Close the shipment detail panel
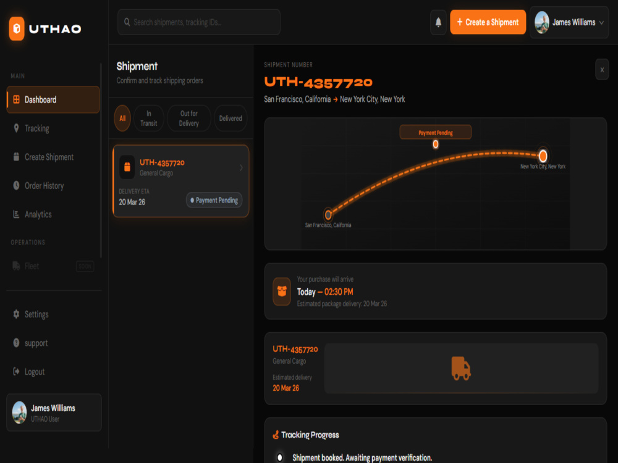Image resolution: width=618 pixels, height=463 pixels. 602,69
